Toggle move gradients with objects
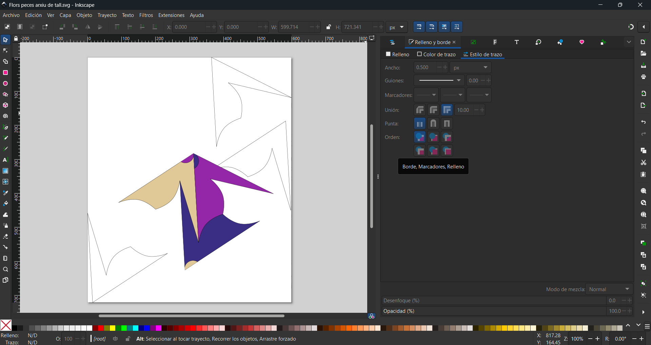Image resolution: width=651 pixels, height=345 pixels. 444,27
